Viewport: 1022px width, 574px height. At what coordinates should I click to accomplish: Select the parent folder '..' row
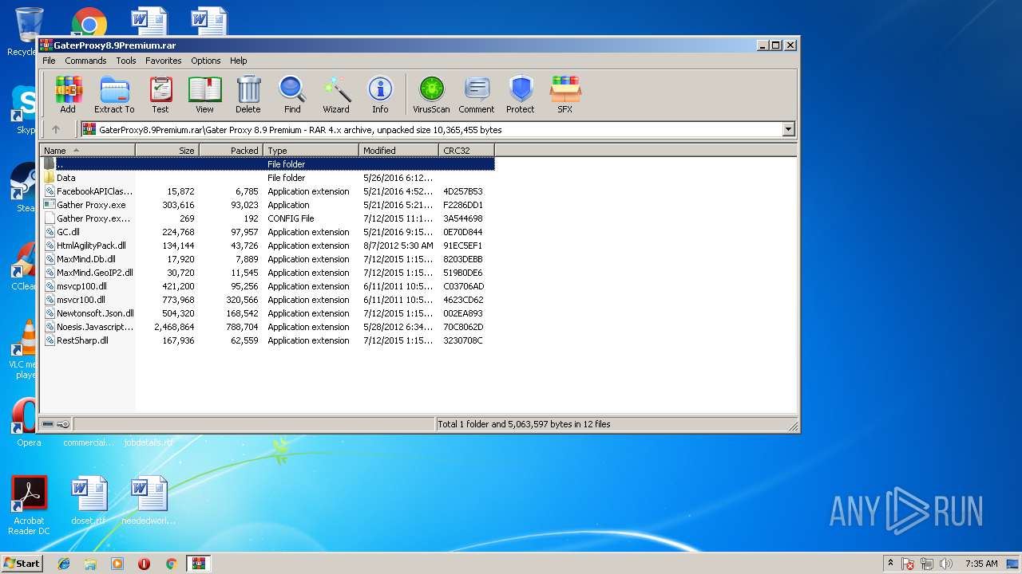[x=267, y=164]
